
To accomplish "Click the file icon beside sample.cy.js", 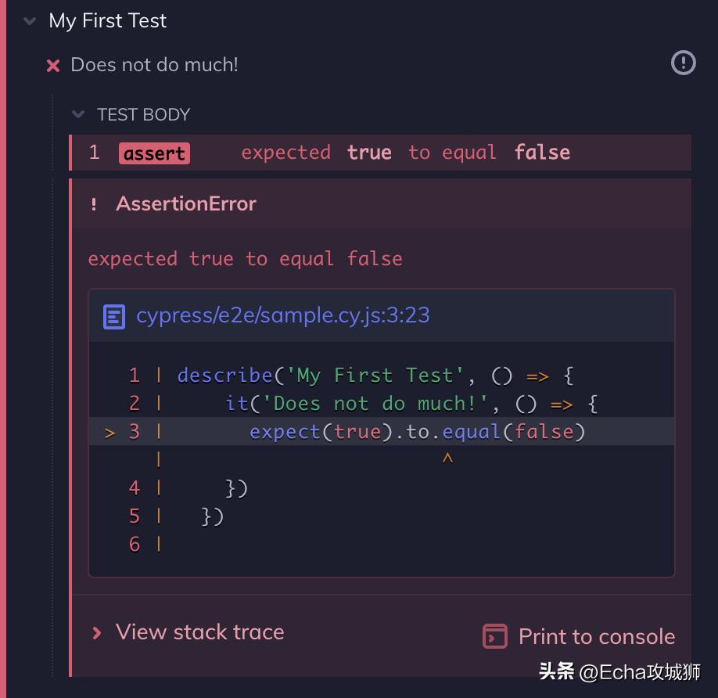I will (x=114, y=316).
